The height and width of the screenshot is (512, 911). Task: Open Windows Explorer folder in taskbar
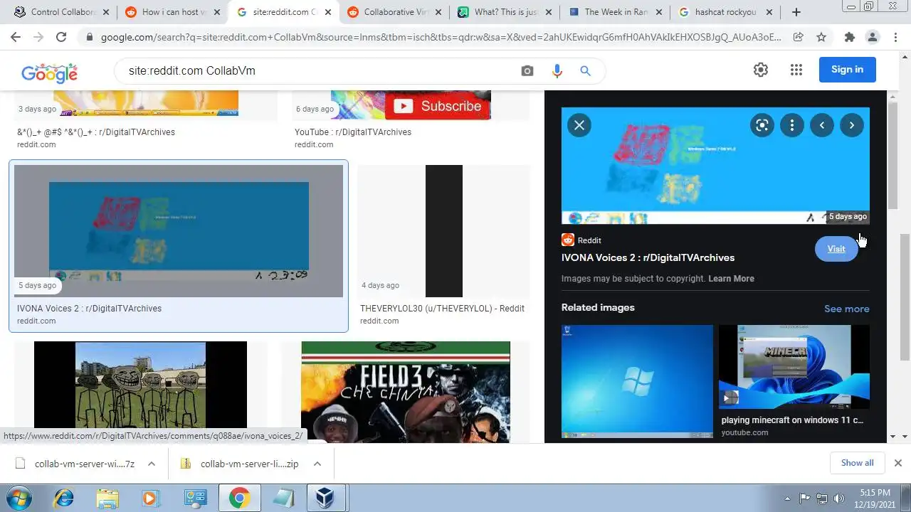coord(107,498)
